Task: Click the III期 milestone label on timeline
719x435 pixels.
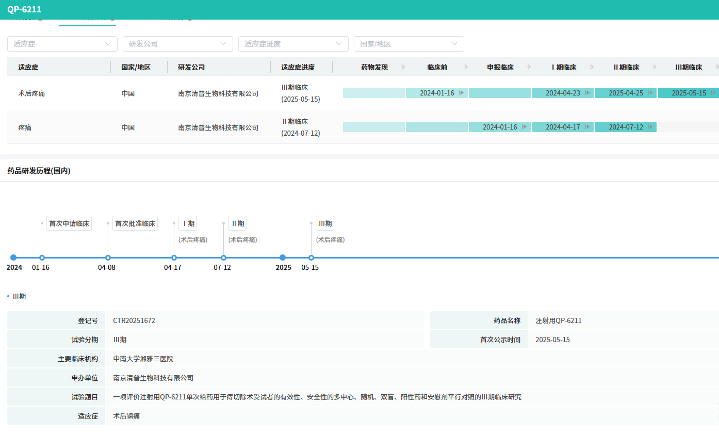Action: 325,223
